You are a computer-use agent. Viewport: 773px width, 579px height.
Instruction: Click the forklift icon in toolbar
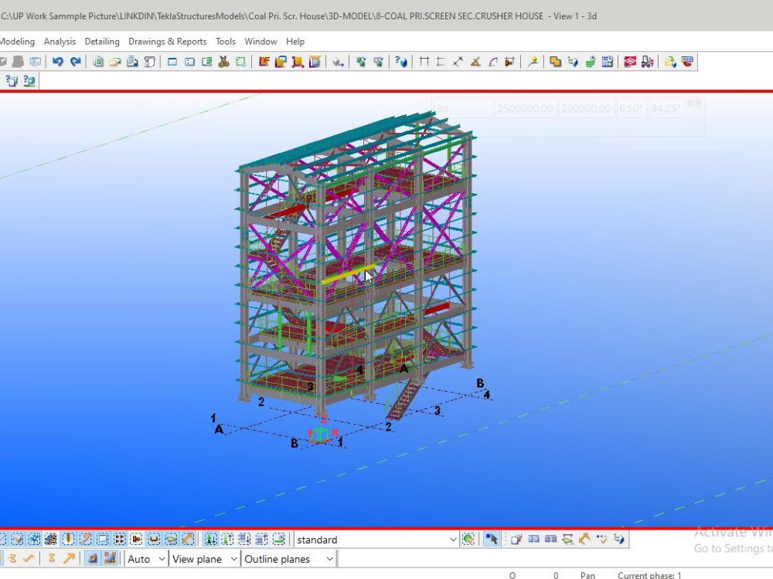point(647,62)
